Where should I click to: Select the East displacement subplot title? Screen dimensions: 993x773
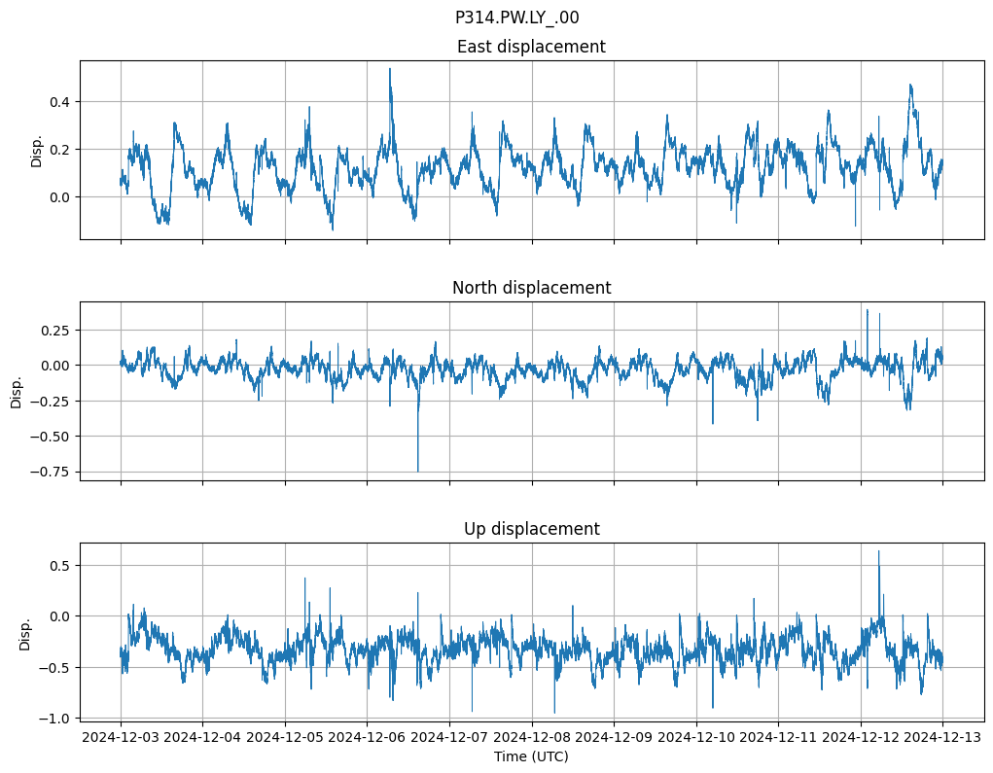tap(531, 47)
